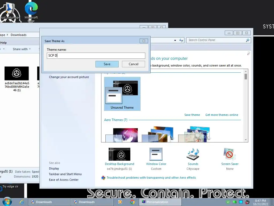Switch to Personalization taskbar button
Viewport: 274px width, 206px height.
click(x=160, y=202)
